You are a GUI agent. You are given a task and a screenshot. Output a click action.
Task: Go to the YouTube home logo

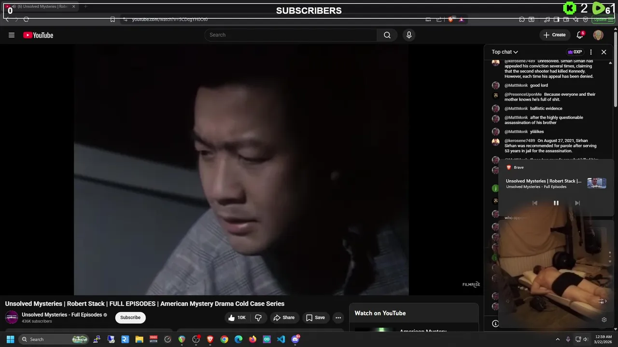click(38, 35)
